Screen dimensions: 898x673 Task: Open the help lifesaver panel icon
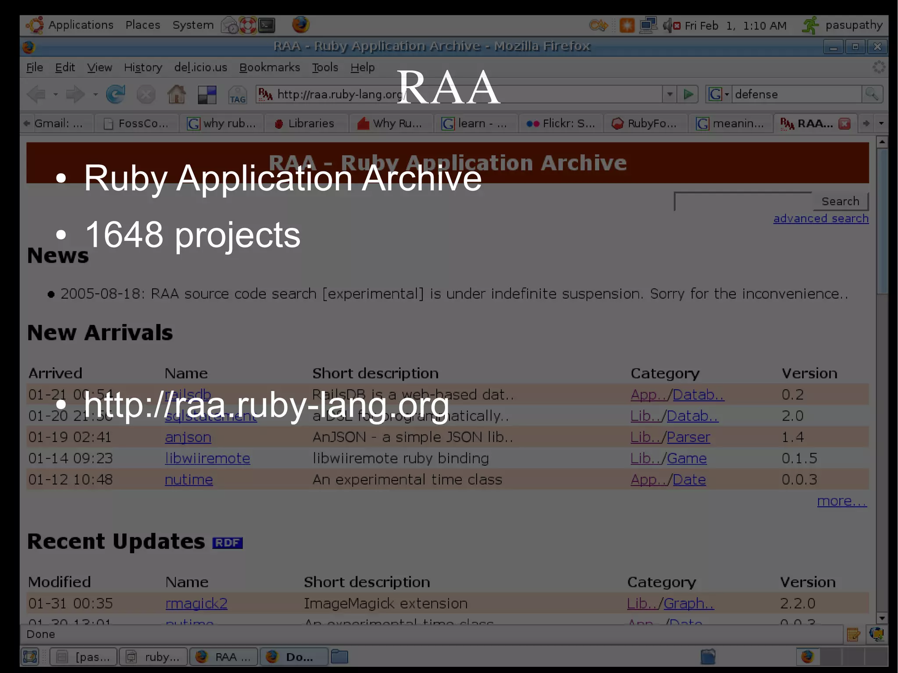(x=248, y=25)
